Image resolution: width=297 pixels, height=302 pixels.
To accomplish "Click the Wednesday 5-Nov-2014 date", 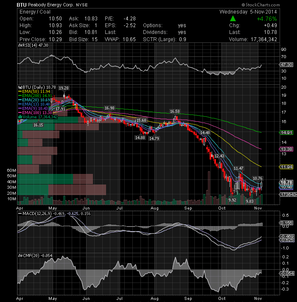I will point(248,12).
